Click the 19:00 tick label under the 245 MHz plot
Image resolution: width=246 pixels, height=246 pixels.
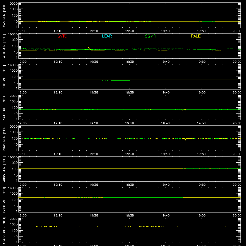coord(22,31)
